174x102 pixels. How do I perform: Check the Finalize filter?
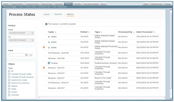(9, 92)
